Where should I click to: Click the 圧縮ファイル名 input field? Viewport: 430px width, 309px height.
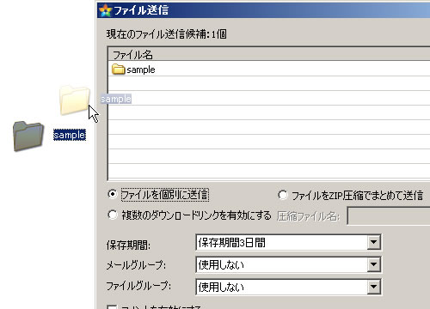(389, 216)
